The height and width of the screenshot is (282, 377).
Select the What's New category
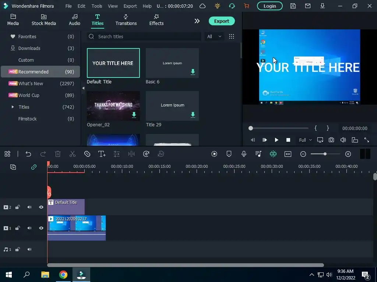click(x=40, y=83)
